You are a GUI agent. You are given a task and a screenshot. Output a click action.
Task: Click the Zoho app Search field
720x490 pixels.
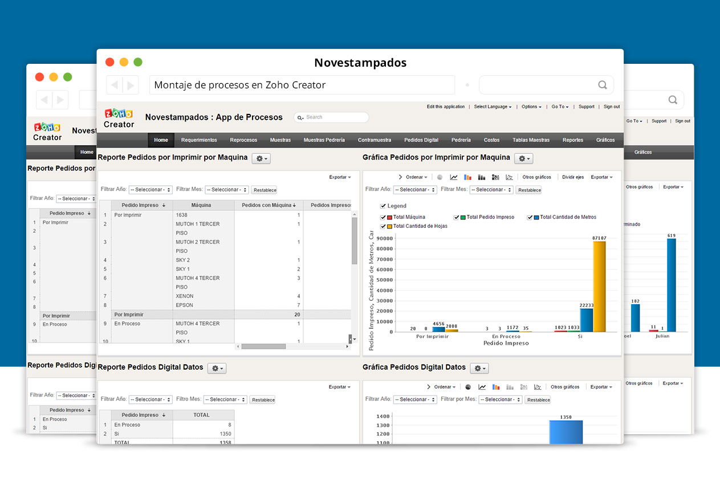pyautogui.click(x=331, y=117)
